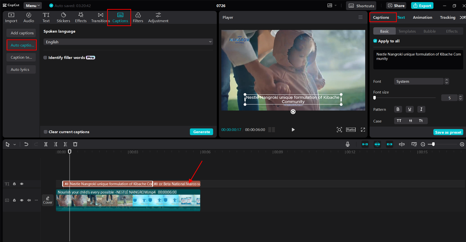Lock the caption text track
The height and width of the screenshot is (242, 466).
15,184
